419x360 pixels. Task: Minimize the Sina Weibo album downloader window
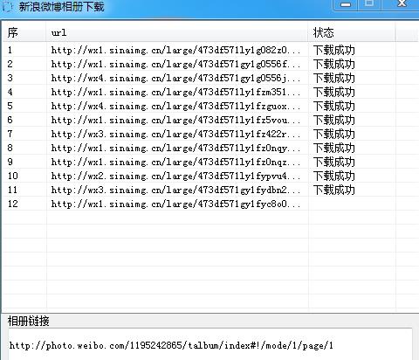coord(346,4)
